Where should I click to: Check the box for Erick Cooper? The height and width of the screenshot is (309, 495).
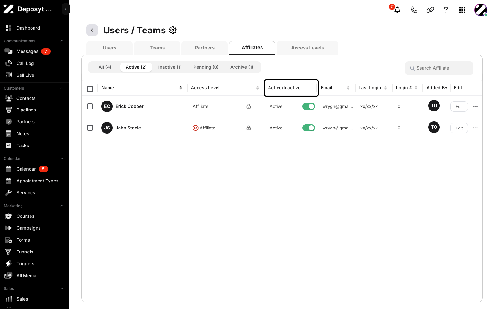90,106
